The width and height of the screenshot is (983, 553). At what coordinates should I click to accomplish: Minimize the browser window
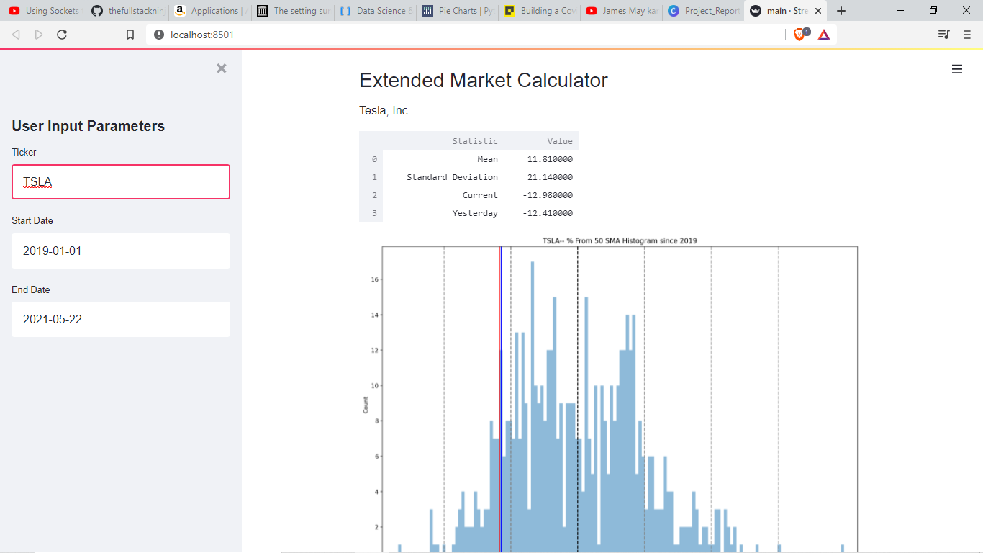(x=900, y=10)
